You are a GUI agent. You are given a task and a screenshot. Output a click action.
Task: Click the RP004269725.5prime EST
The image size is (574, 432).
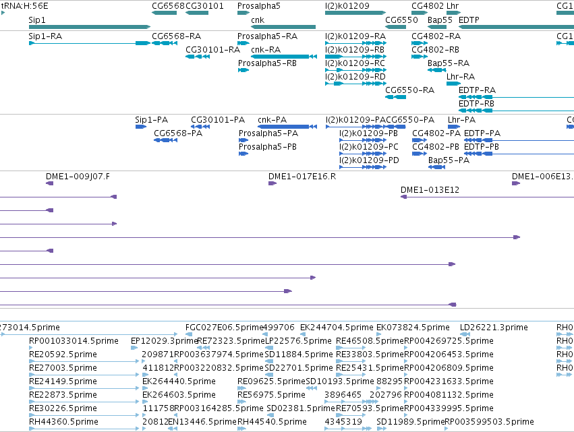406,348
